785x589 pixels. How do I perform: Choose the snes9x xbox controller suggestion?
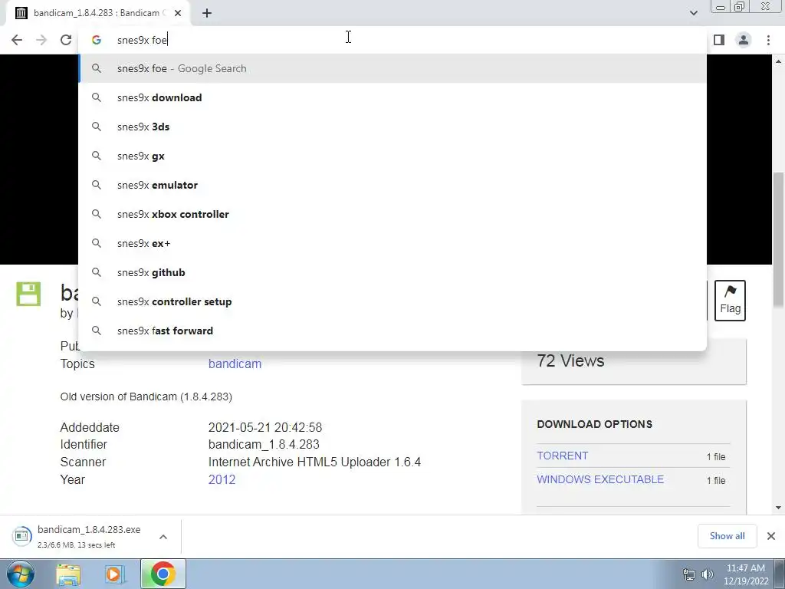click(392, 214)
